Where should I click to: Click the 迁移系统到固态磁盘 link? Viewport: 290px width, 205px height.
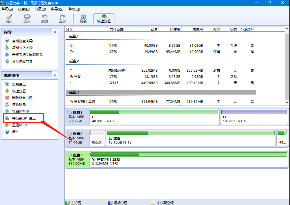point(27,55)
